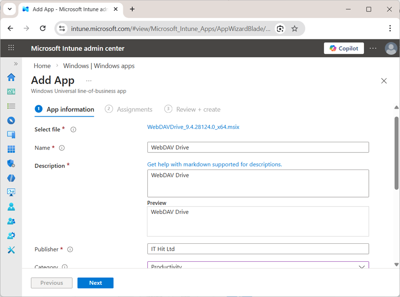Viewport: 400px width, 297px height.
Task: Expand the collapsed navigation sidebar
Action: tap(15, 63)
